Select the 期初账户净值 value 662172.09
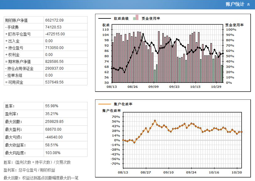This screenshot has width=255, height=181. pos(54,20)
